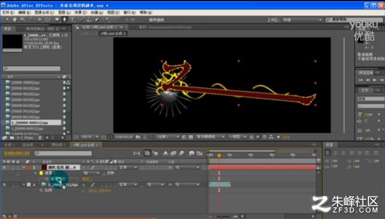The height and width of the screenshot is (219, 385).
Task: Click the current time indicator on ruler
Action: coord(219,155)
